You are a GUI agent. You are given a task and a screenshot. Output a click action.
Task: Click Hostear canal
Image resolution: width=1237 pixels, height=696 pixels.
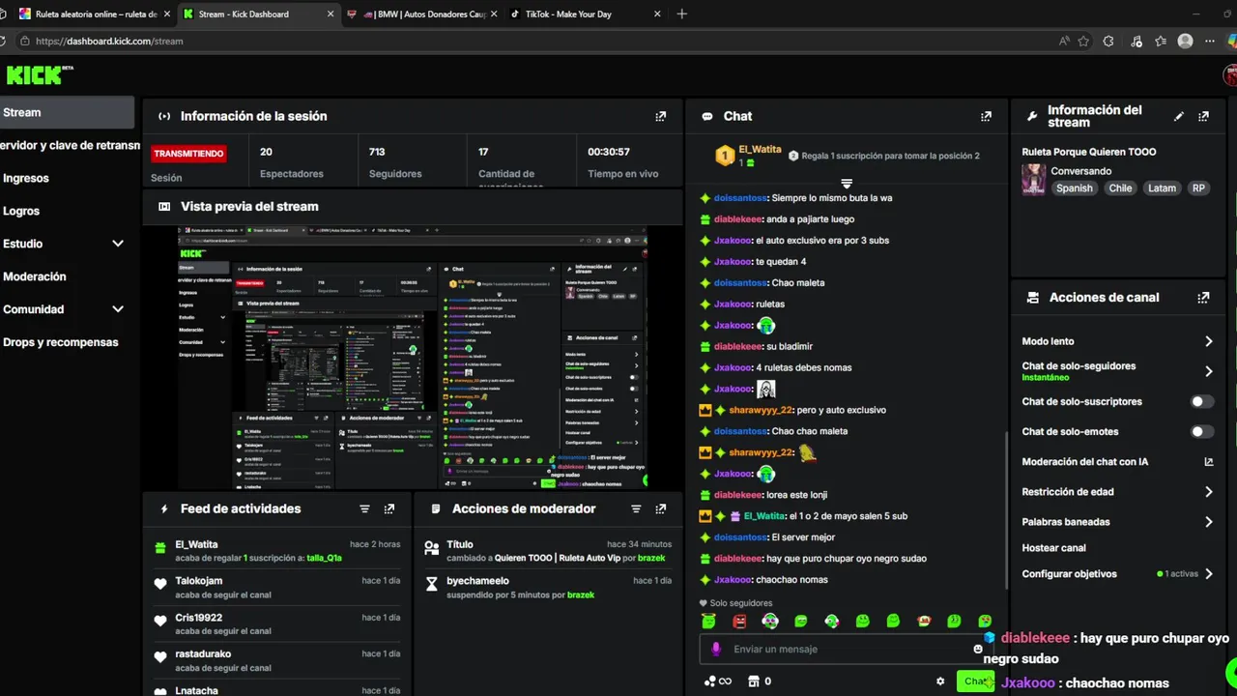pos(1053,548)
